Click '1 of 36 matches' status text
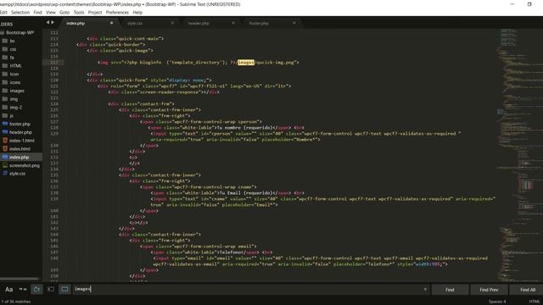This screenshot has height=305, width=543. (x=16, y=302)
